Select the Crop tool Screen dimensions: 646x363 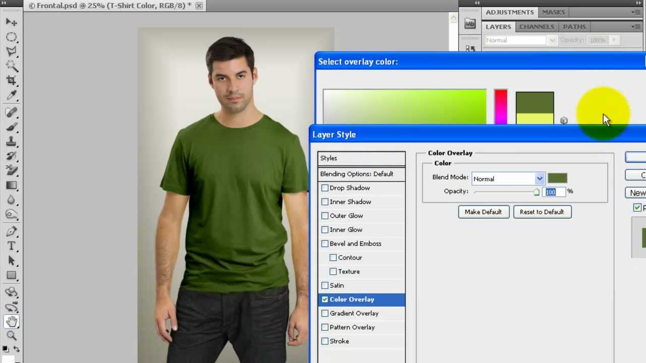[11, 80]
